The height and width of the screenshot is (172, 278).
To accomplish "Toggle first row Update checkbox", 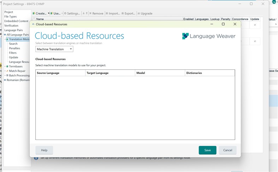I will pos(255,25).
